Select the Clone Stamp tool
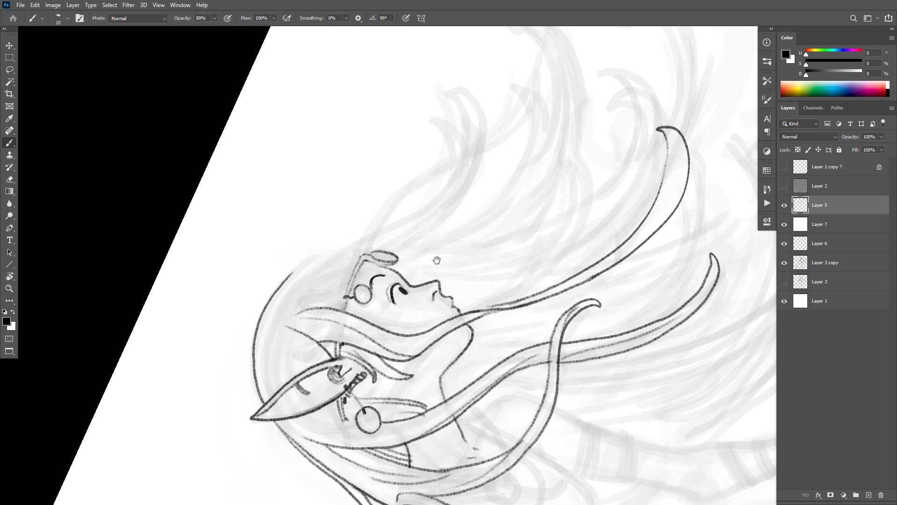 (x=9, y=155)
